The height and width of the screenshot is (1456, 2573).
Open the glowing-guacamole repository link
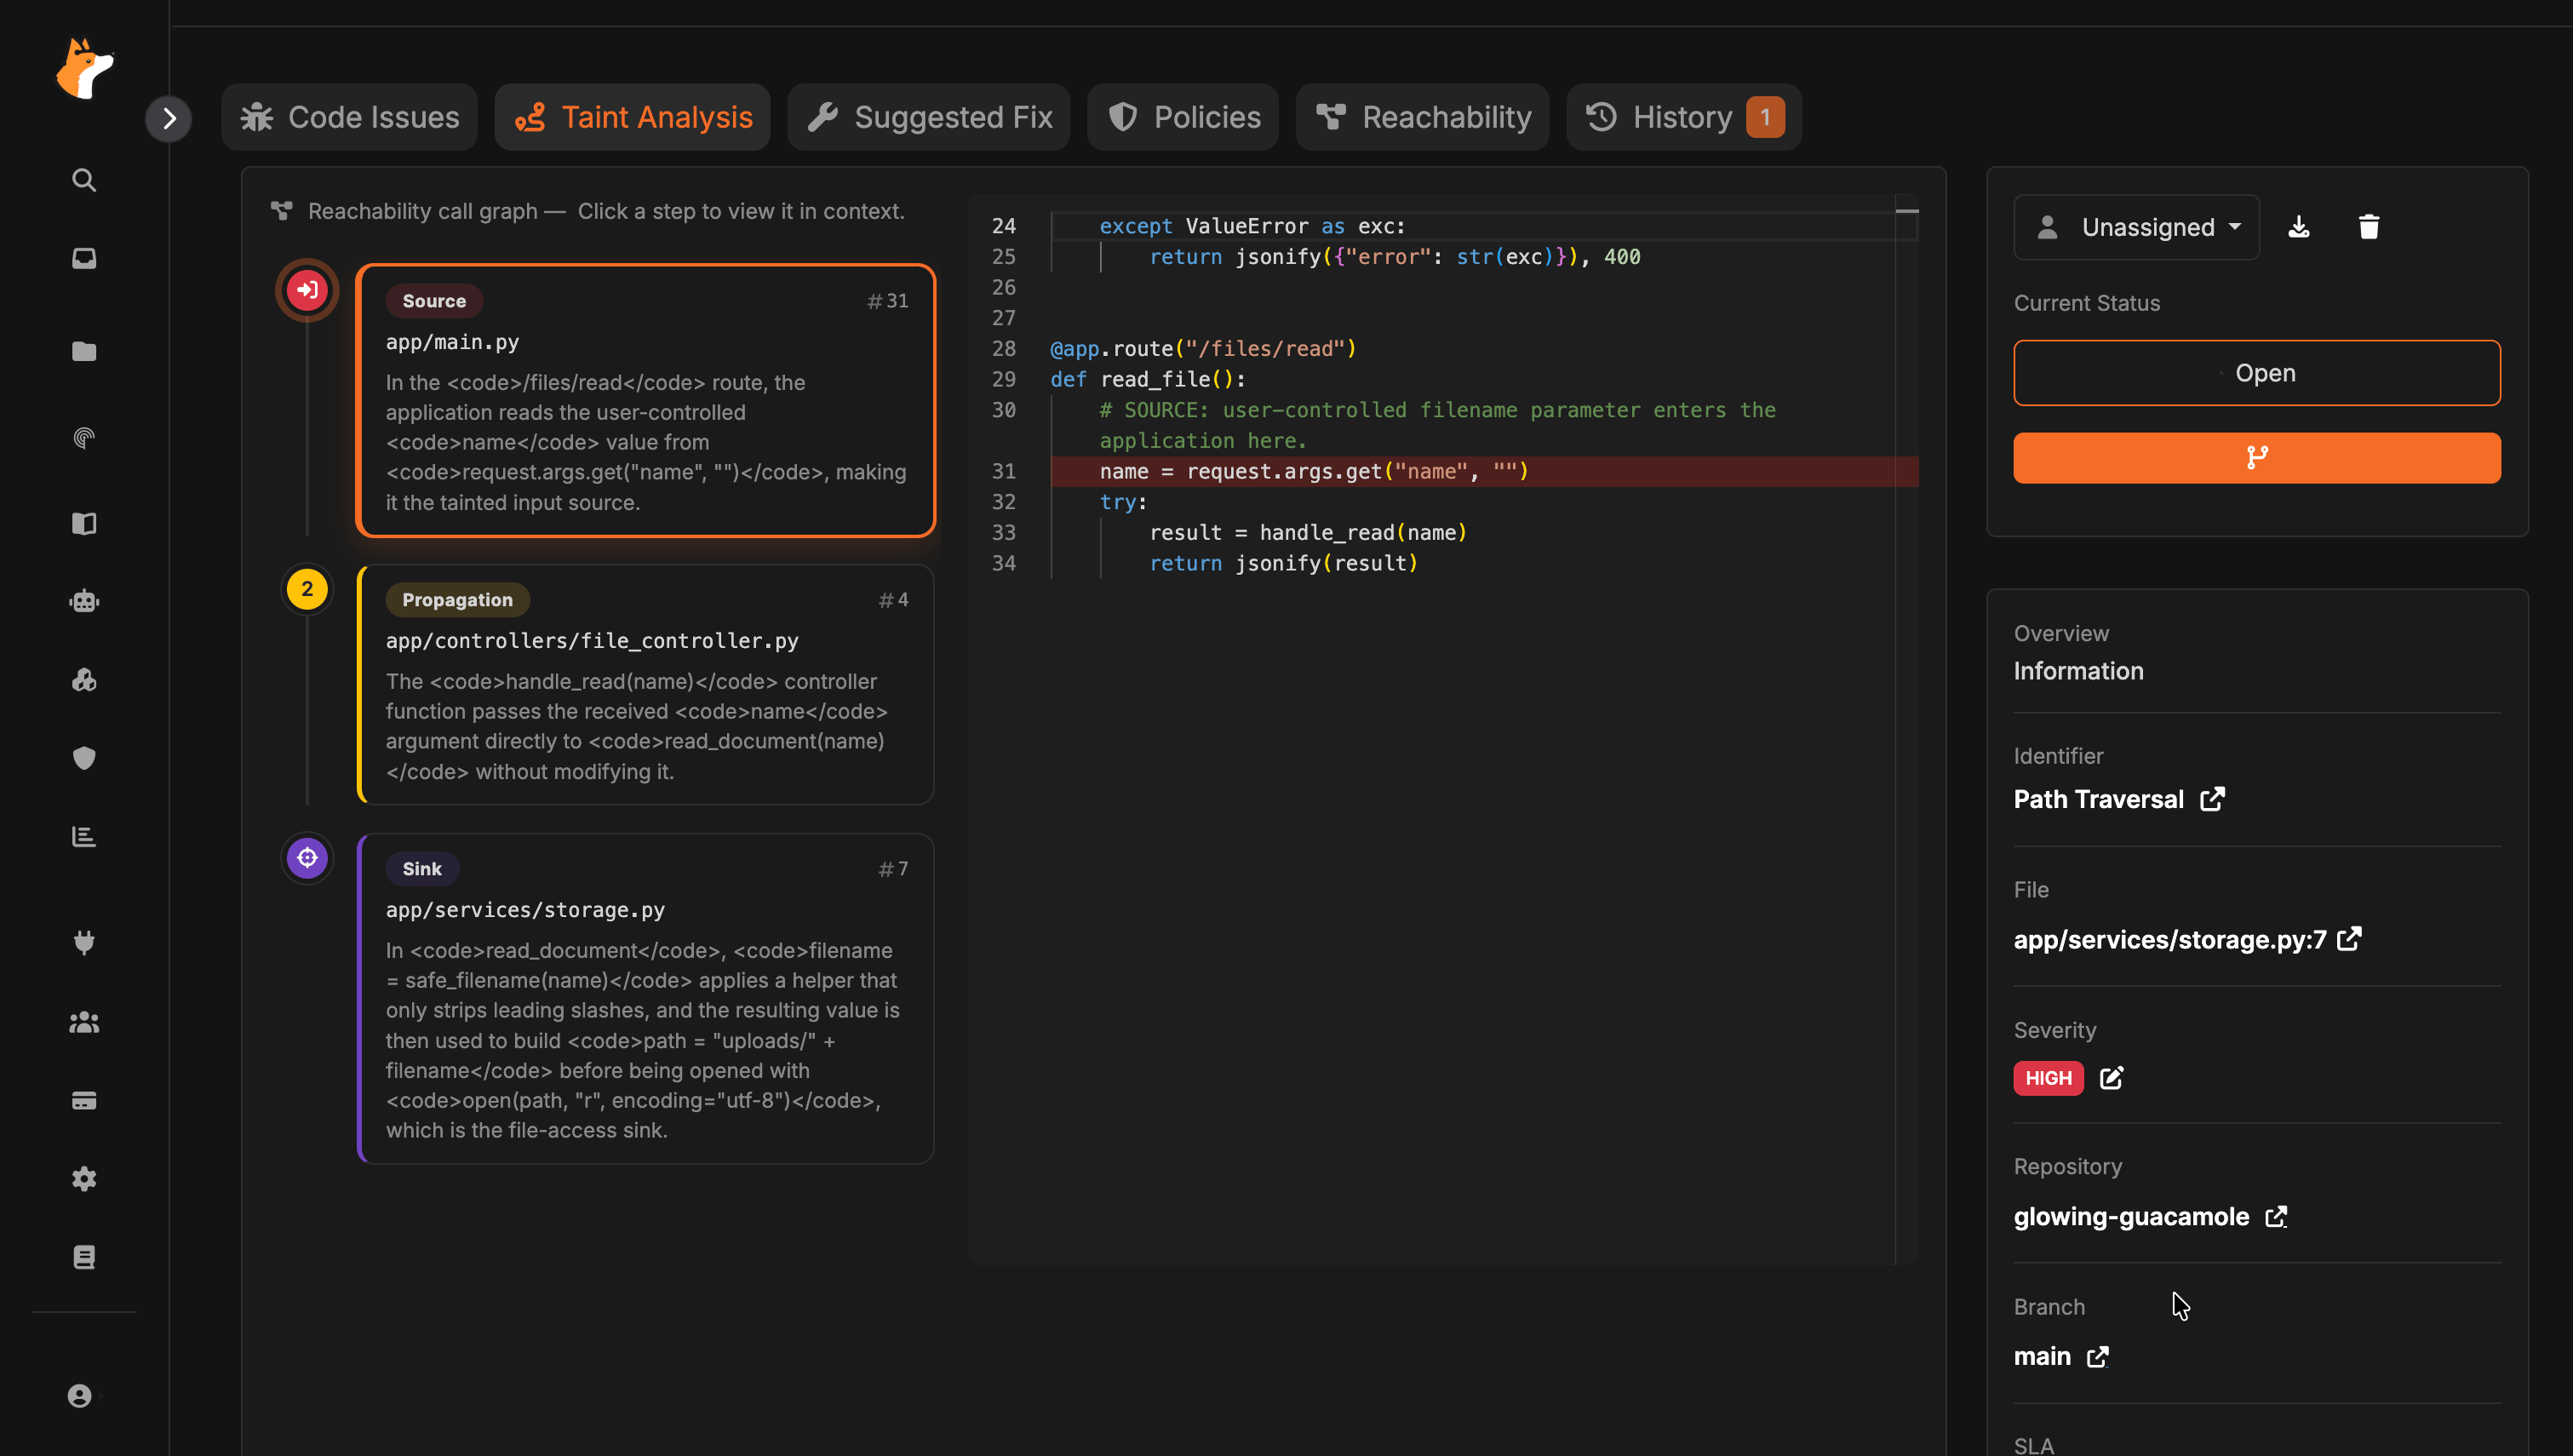pyautogui.click(x=2150, y=1217)
